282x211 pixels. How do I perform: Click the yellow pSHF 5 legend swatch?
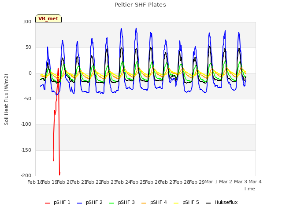(x=176, y=203)
